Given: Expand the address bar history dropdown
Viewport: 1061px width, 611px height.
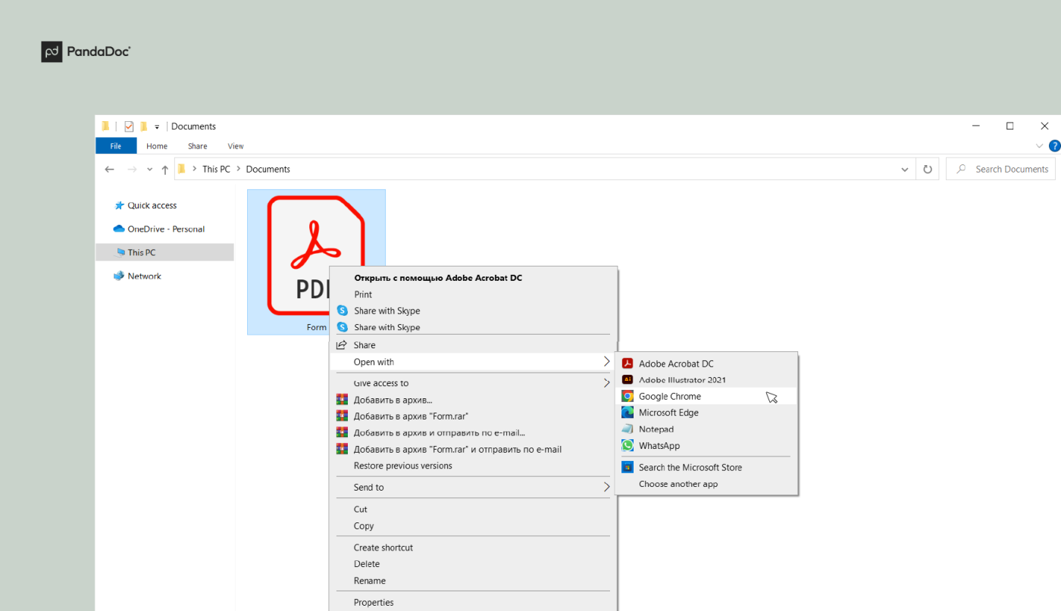Looking at the screenshot, I should (905, 170).
